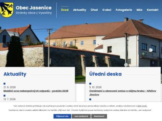Click the subtitle Stránky obce z Vysočiny
162x121 pixels.
[x=34, y=13]
